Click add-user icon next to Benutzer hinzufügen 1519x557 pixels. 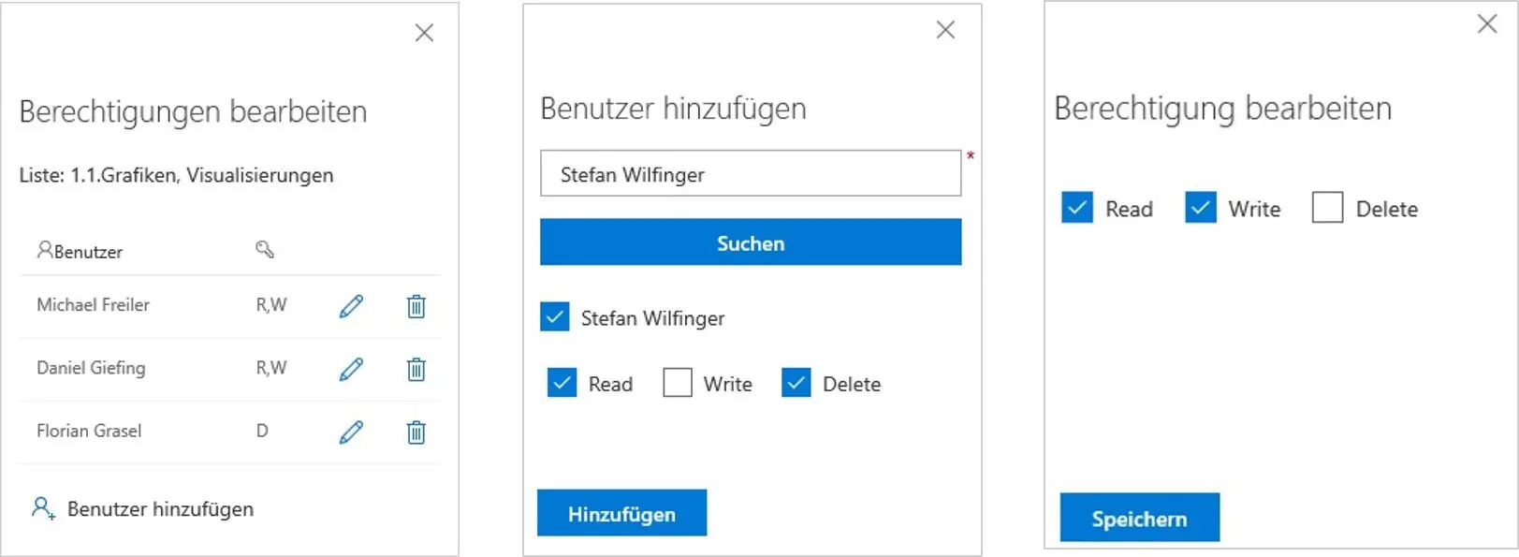tap(43, 508)
